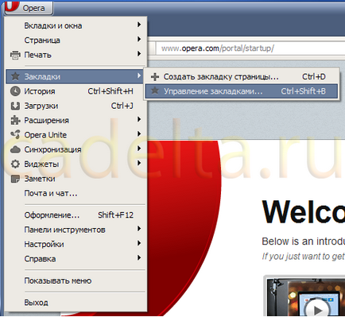The width and height of the screenshot is (345, 317).
Task: Click the star icon beside Управление закладками
Action: pos(155,91)
